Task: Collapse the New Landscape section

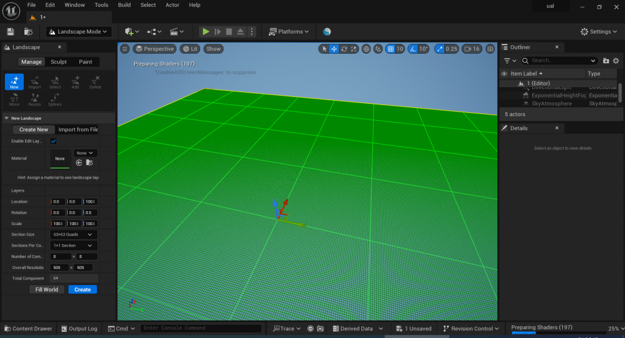Action: pyautogui.click(x=7, y=118)
